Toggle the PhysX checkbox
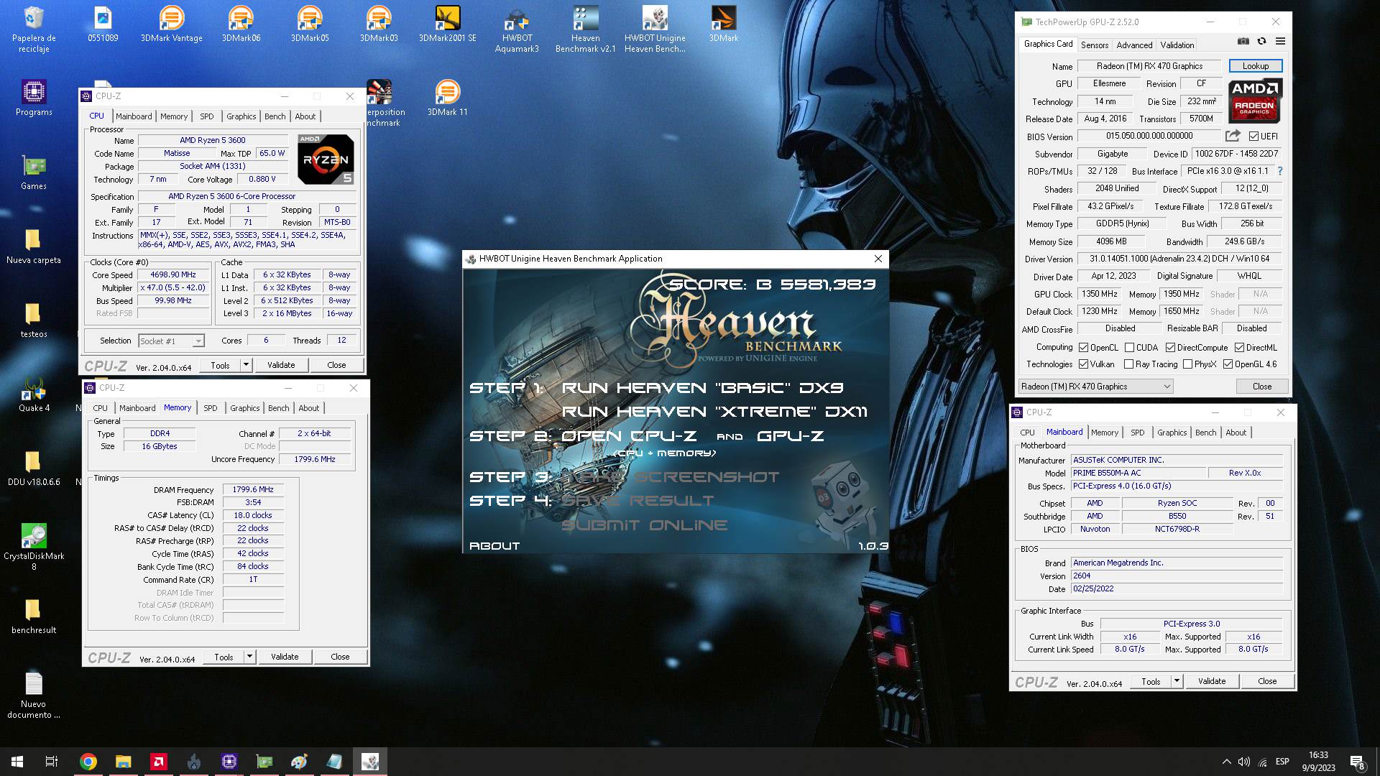Image resolution: width=1380 pixels, height=776 pixels. tap(1187, 364)
